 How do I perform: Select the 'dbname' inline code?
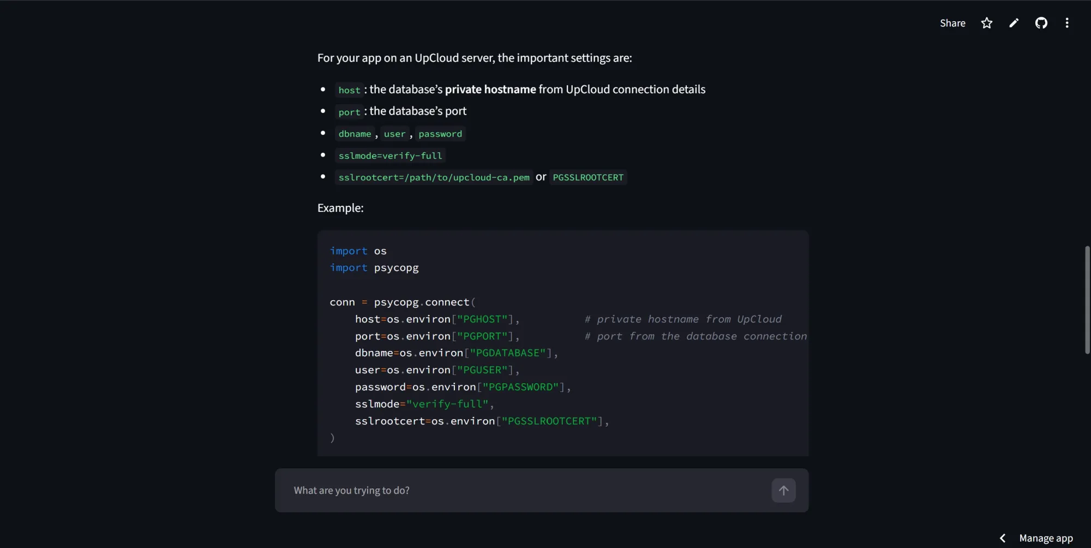(355, 134)
